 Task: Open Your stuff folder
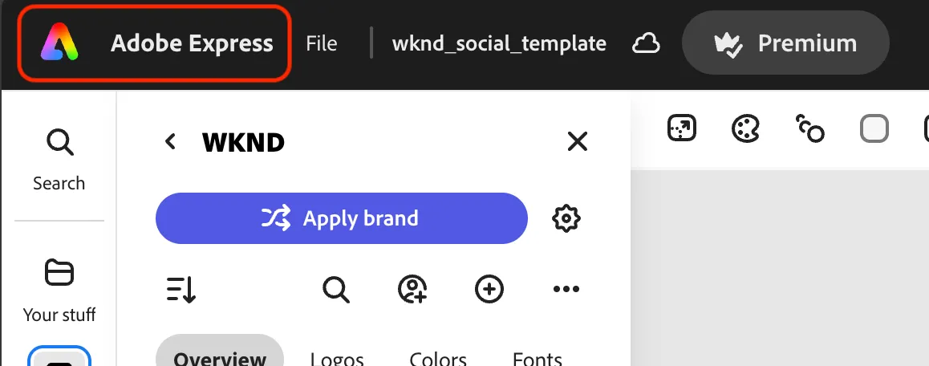point(59,291)
